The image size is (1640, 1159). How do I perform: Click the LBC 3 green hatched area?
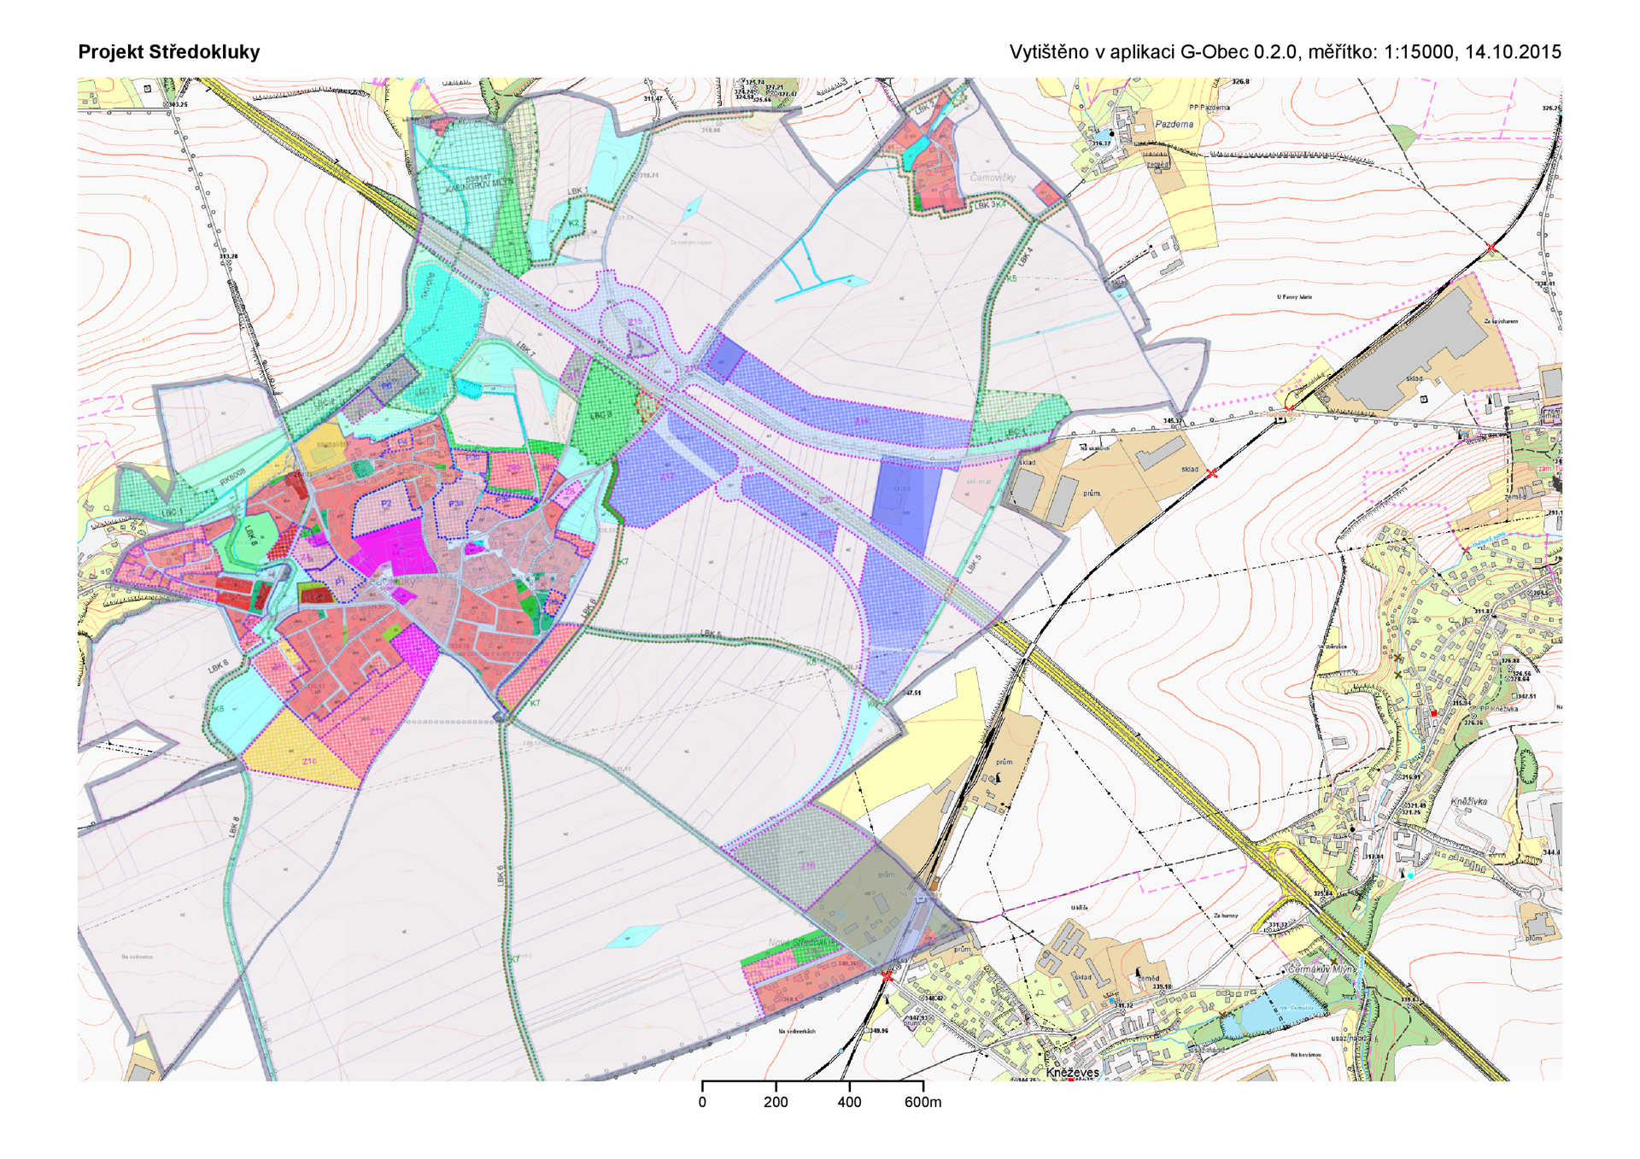coord(603,414)
